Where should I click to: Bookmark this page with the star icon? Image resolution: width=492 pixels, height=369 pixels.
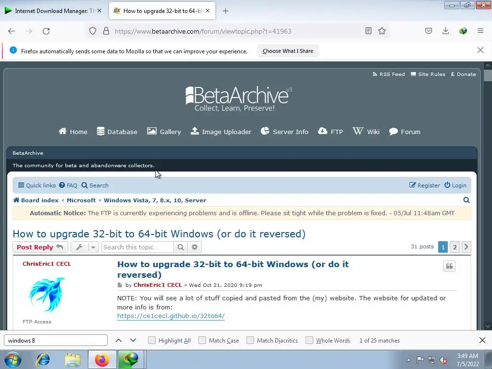click(x=382, y=31)
